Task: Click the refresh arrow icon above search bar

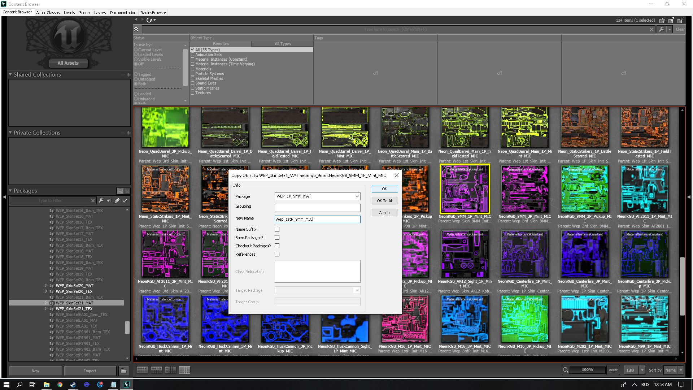Action: [x=149, y=20]
